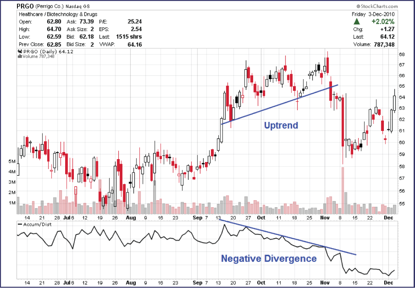Image resolution: width=415 pixels, height=288 pixels.
Task: Click the Uptrend annotation label
Action: [x=281, y=125]
